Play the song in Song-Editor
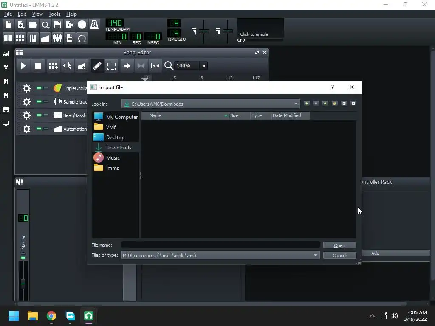This screenshot has height=326, width=435. 24,66
